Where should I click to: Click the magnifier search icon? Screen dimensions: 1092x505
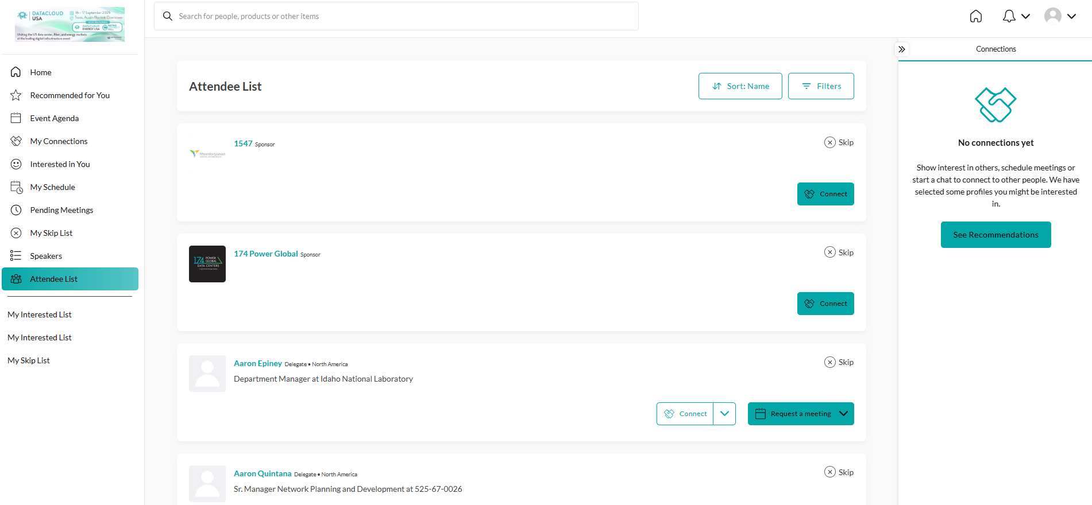point(168,16)
